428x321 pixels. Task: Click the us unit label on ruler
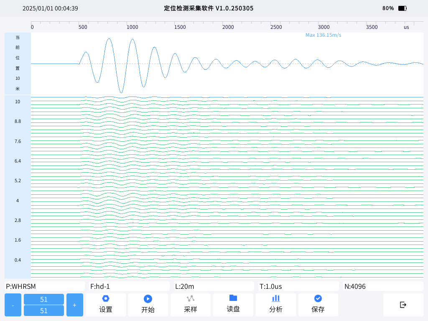(406, 27)
